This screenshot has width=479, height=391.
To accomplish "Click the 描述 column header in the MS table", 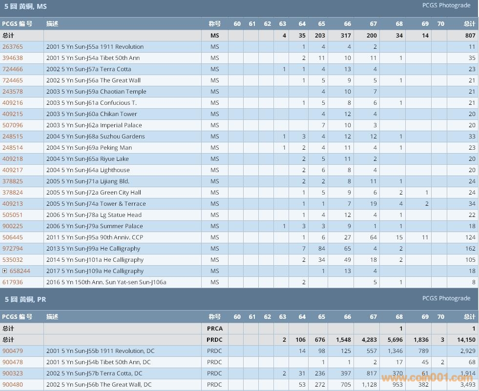I will pyautogui.click(x=52, y=24).
